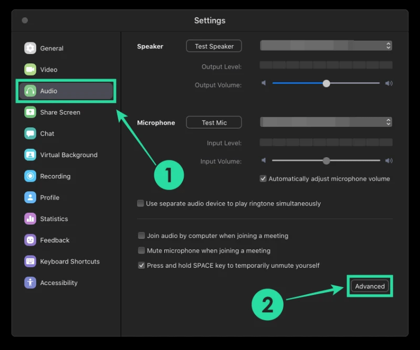Click the Test Mic button
Screen dimensions: 420x350
(214, 122)
